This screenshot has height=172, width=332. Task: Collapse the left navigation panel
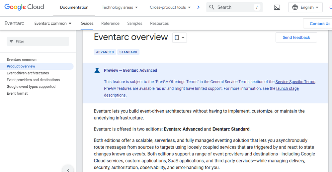pyautogui.click(x=68, y=170)
